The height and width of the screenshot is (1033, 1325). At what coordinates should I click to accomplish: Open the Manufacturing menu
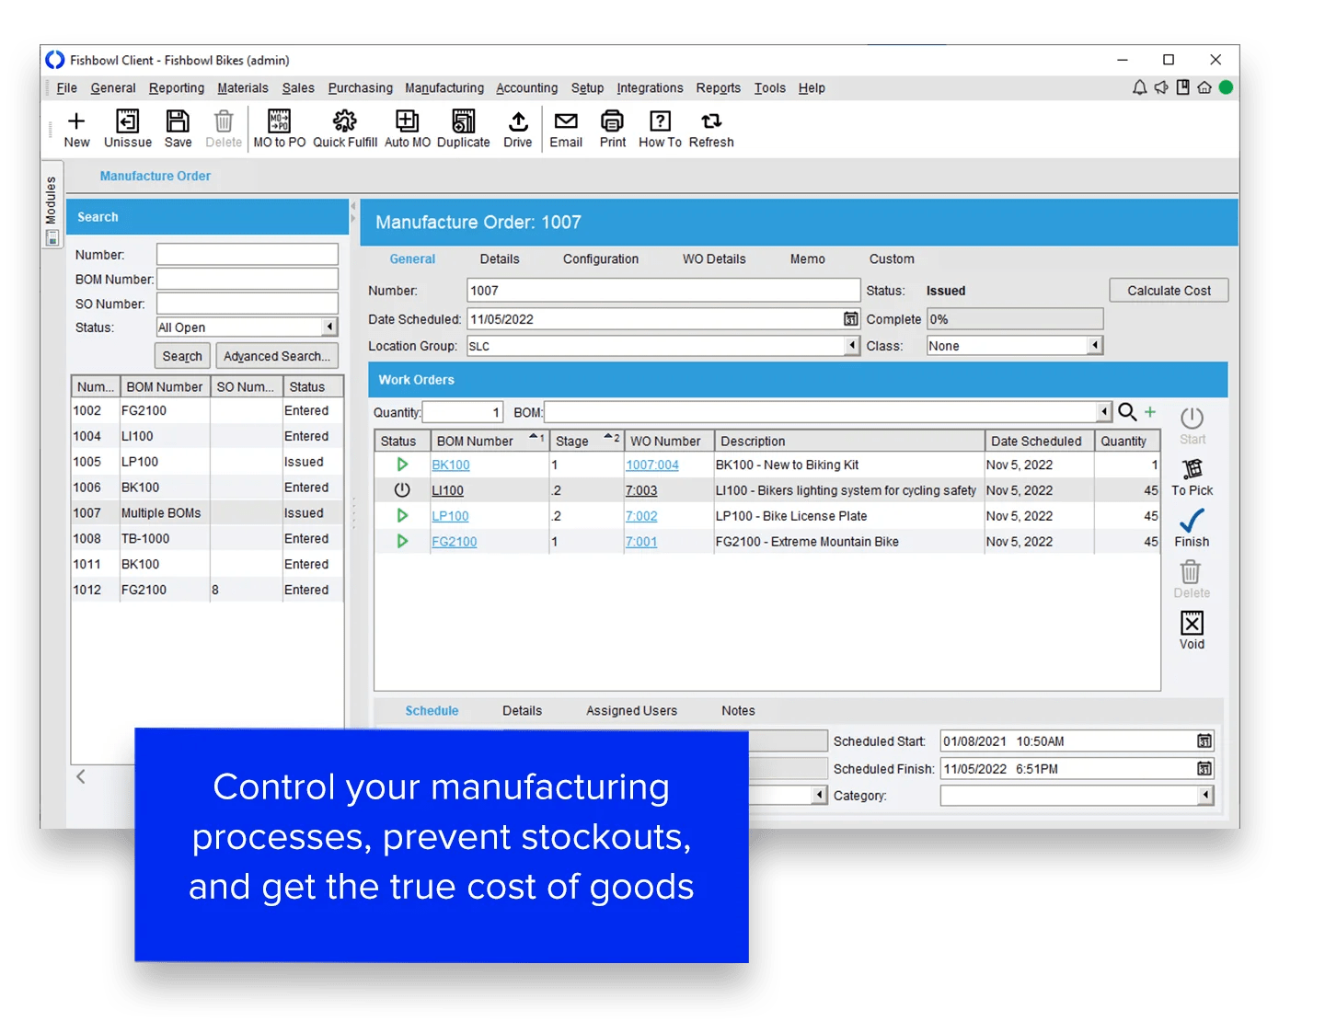[x=444, y=87]
